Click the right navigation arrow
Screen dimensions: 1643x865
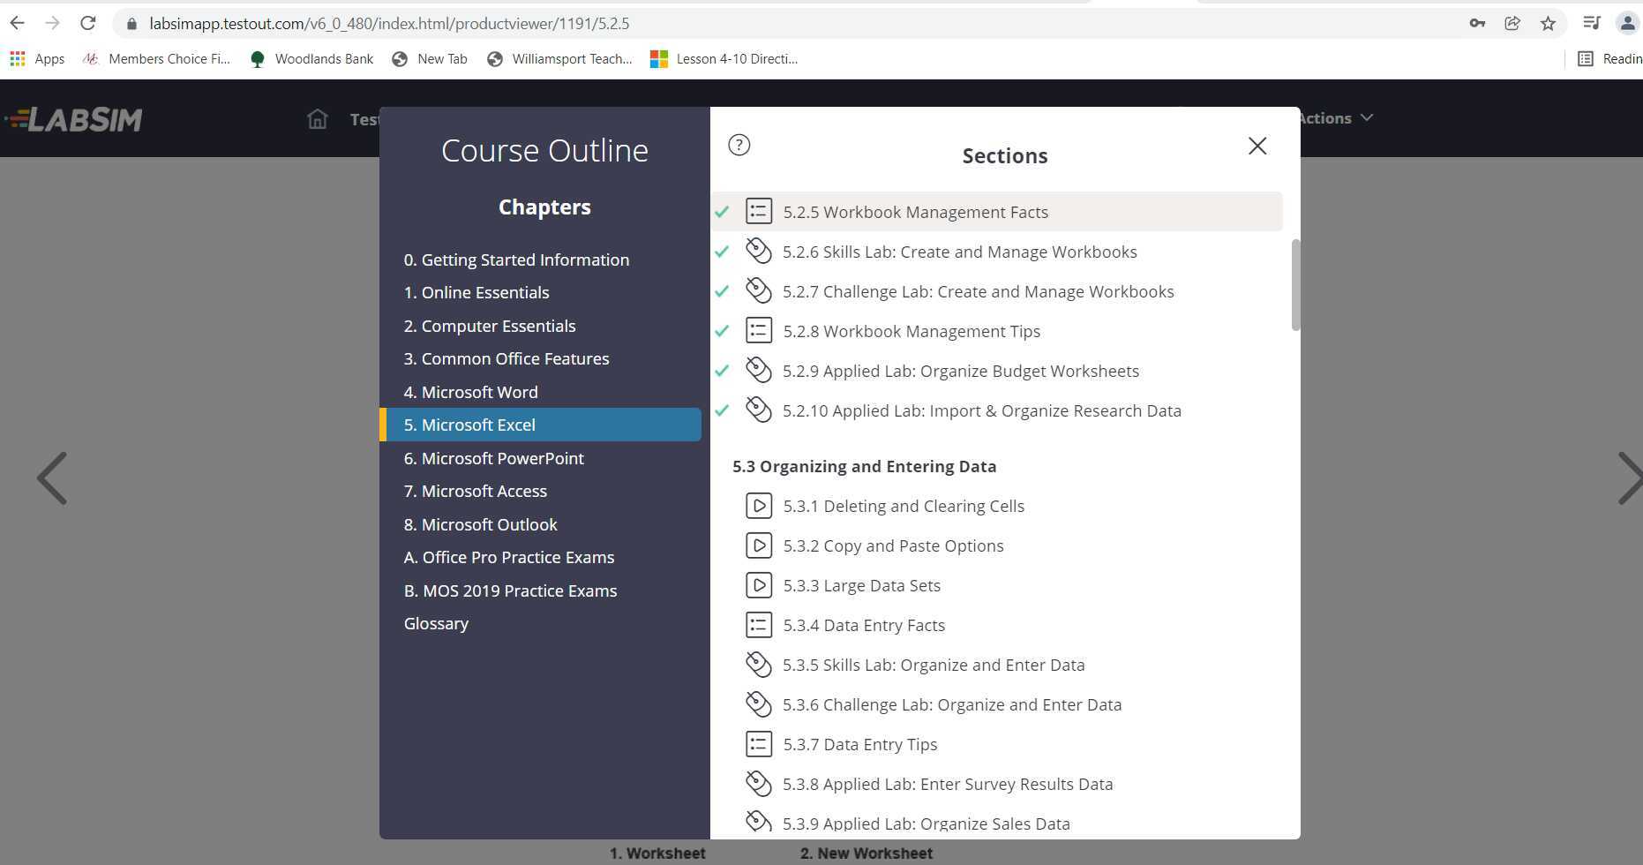click(1630, 478)
